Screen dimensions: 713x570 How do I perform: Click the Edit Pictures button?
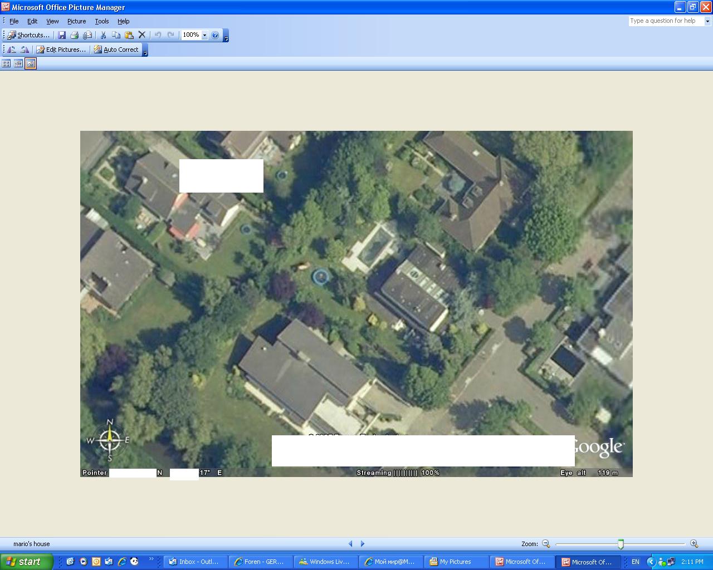pyautogui.click(x=61, y=50)
